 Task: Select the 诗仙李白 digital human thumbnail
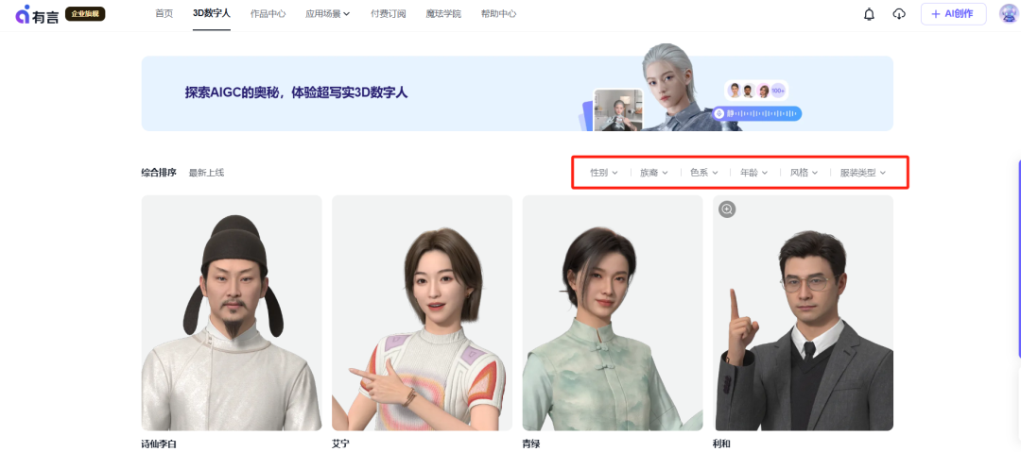point(232,312)
